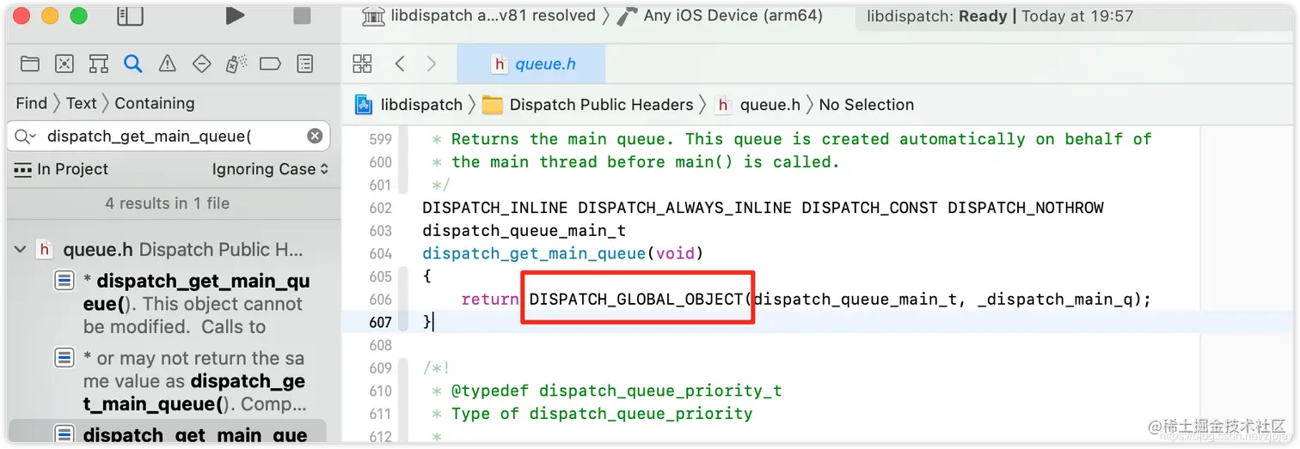The image size is (1300, 449).
Task: Open the Issue navigator warning icon
Action: (x=168, y=64)
